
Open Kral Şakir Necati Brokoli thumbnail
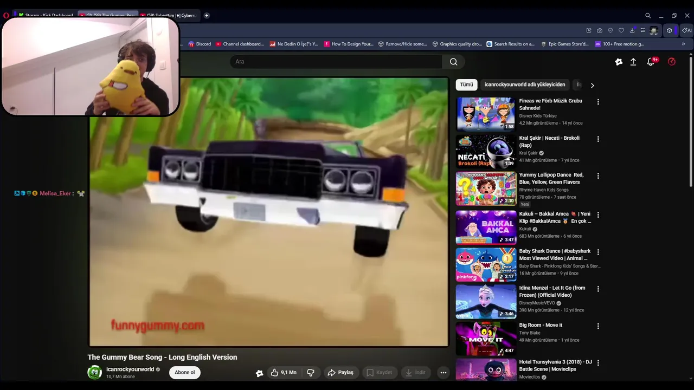click(486, 151)
